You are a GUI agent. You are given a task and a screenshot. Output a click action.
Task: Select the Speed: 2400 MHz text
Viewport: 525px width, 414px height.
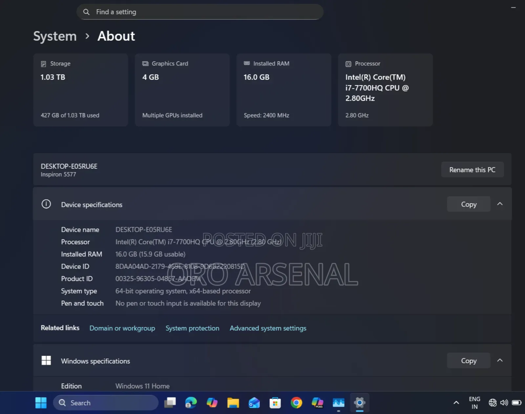tap(266, 116)
